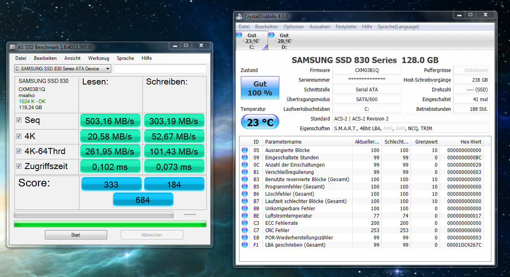The height and width of the screenshot is (277, 510).
Task: Open Sprache menu in AS SSD Benchmark
Action: pos(125,58)
